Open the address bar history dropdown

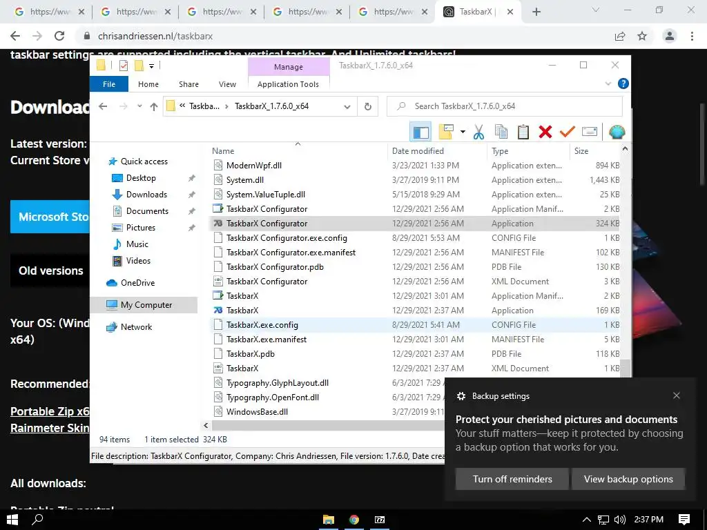(347, 107)
